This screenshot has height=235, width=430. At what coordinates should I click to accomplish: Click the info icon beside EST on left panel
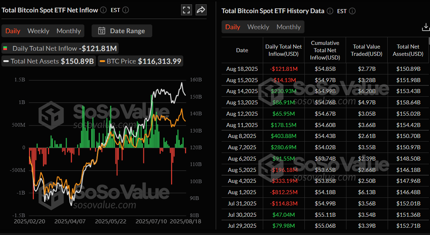[x=125, y=10]
